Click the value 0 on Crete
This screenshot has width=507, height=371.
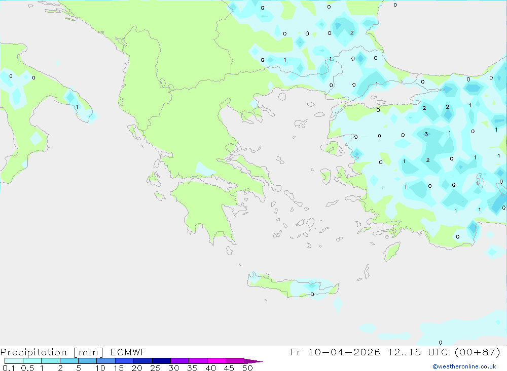tap(312, 294)
